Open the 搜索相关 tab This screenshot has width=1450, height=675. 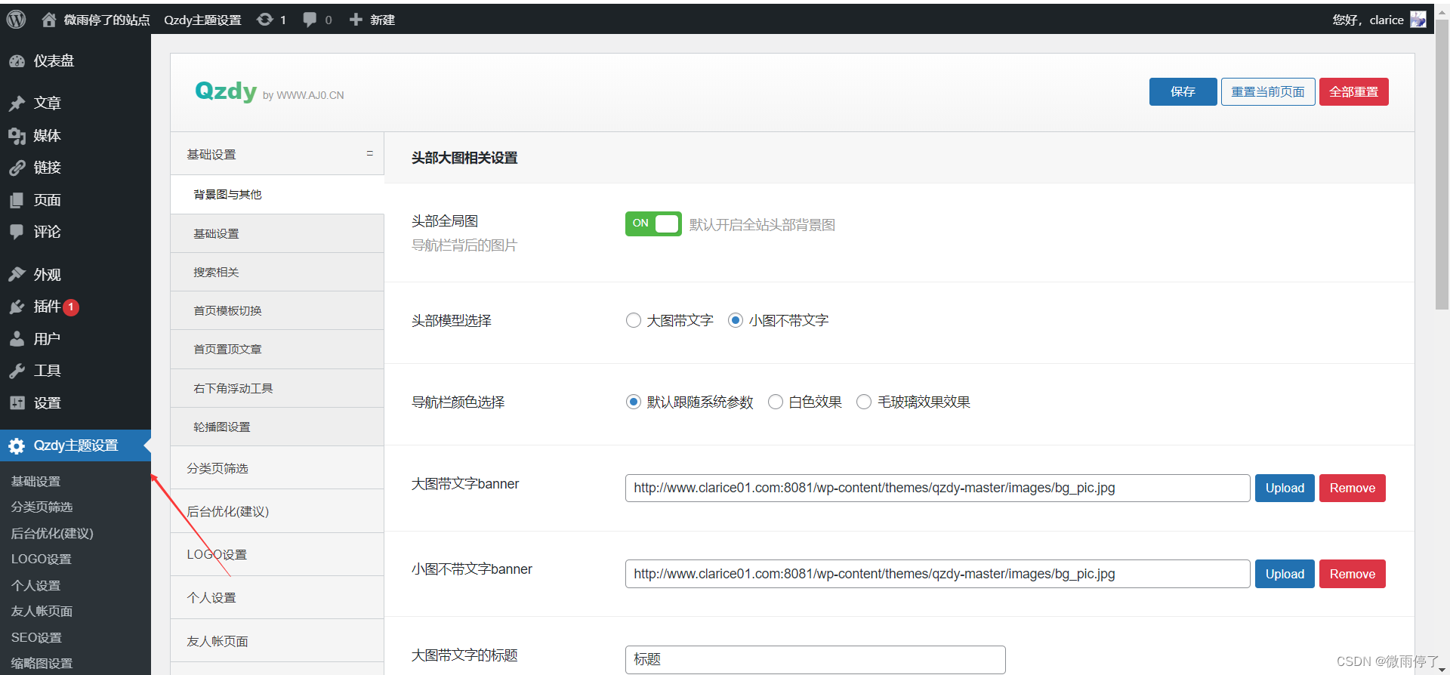[277, 272]
